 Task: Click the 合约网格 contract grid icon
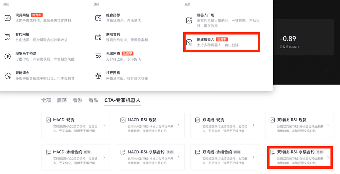8,37
